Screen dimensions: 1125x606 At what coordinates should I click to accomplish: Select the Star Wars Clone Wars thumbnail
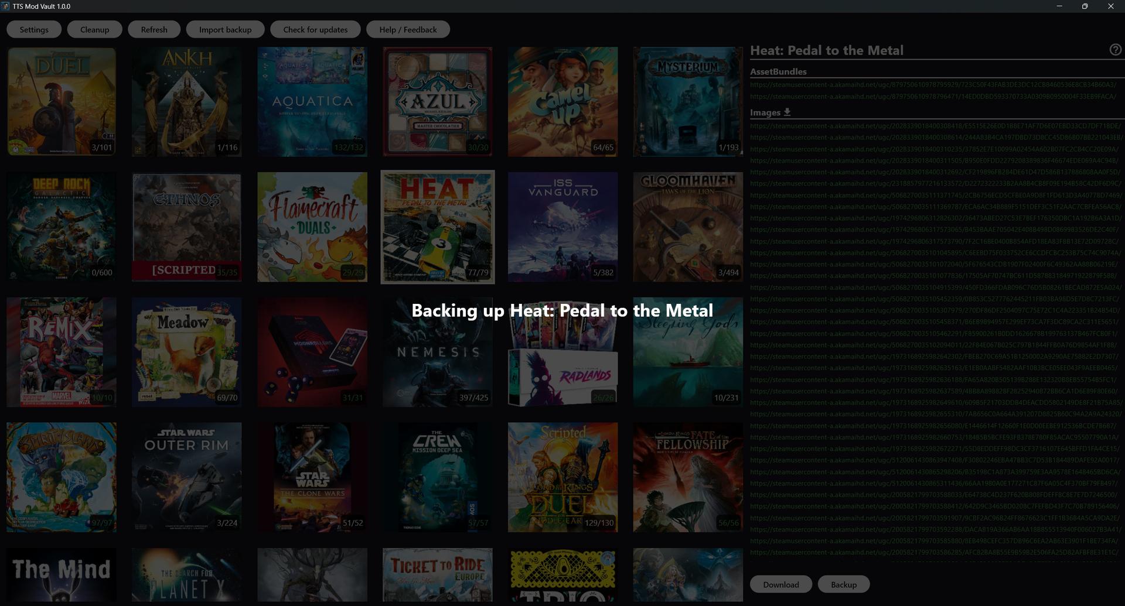coord(312,477)
